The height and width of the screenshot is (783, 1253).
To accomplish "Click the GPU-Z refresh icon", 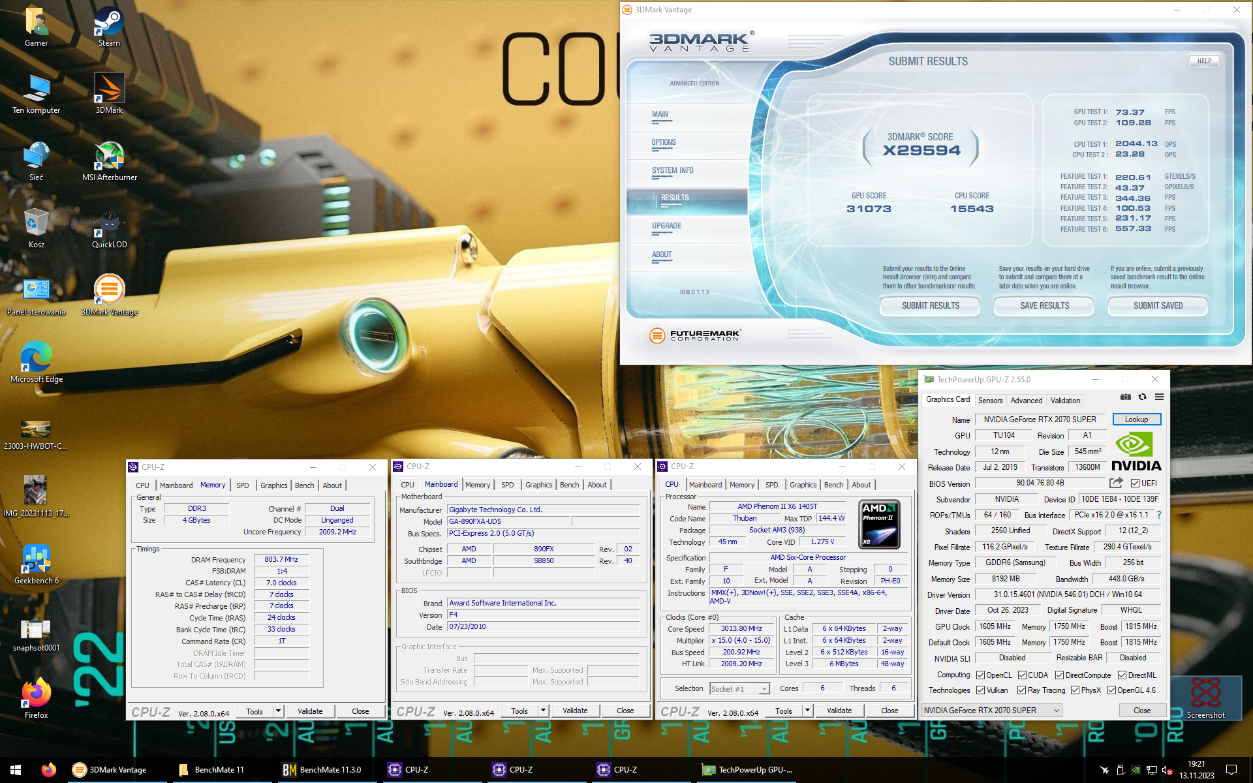I will (1142, 397).
